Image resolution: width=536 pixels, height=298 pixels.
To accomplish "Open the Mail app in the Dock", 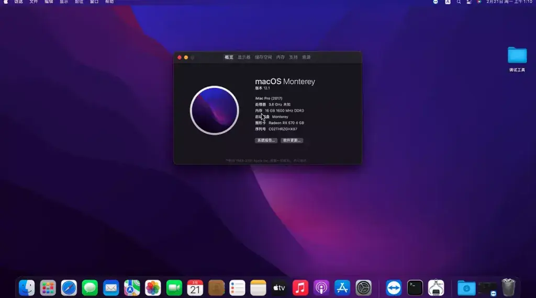I will point(111,288).
